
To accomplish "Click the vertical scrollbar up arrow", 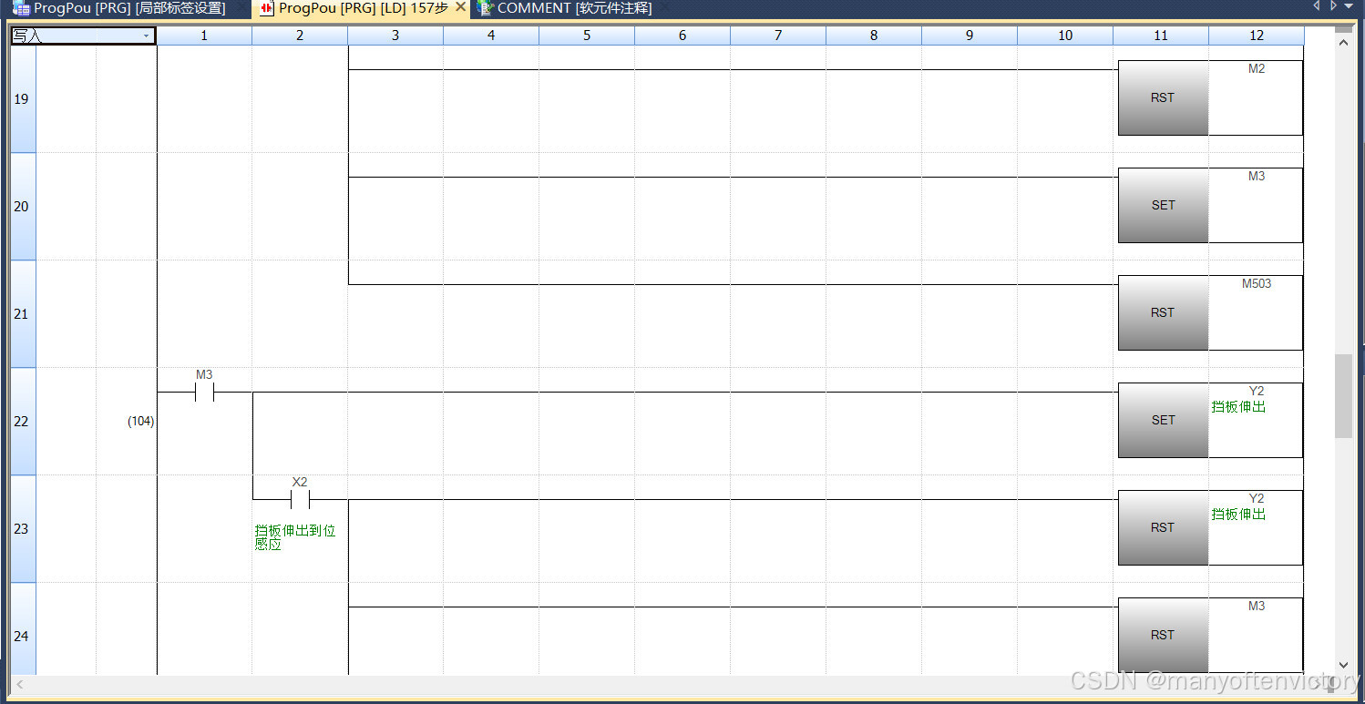I will tap(1343, 42).
